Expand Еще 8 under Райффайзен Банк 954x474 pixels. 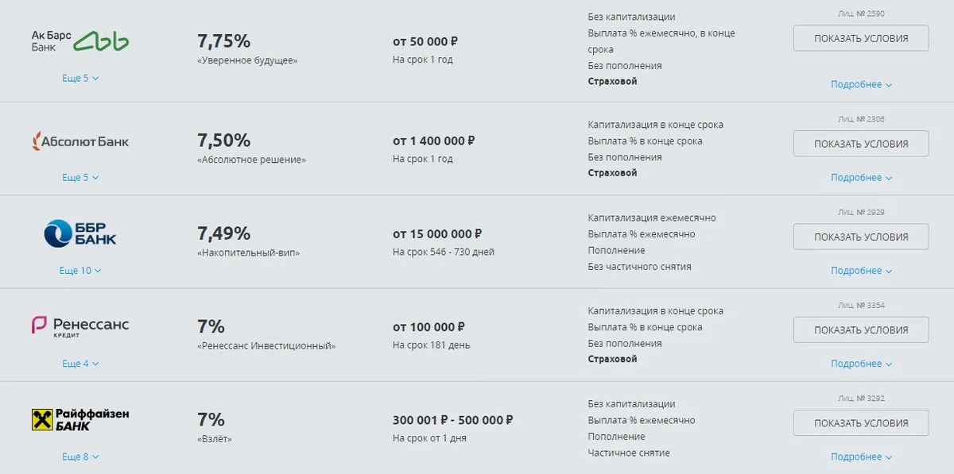coord(79,457)
